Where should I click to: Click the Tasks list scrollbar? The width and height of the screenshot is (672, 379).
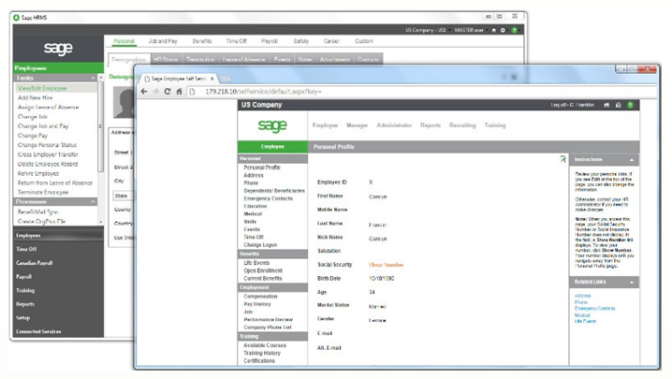click(100, 126)
